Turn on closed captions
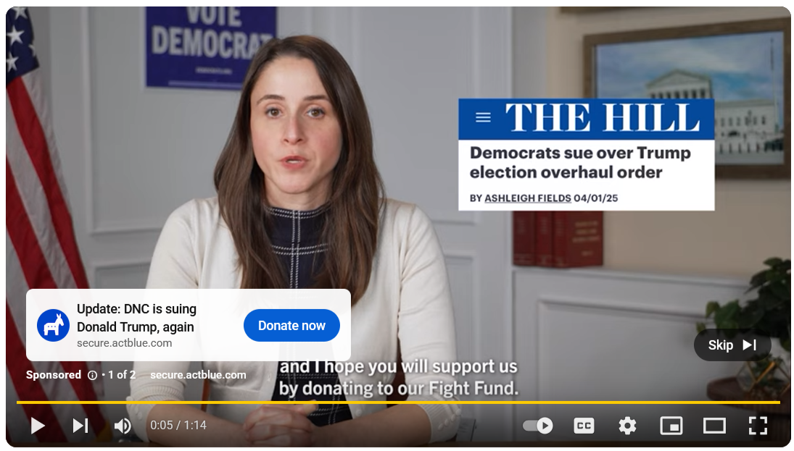This screenshot has width=794, height=451. 583,426
